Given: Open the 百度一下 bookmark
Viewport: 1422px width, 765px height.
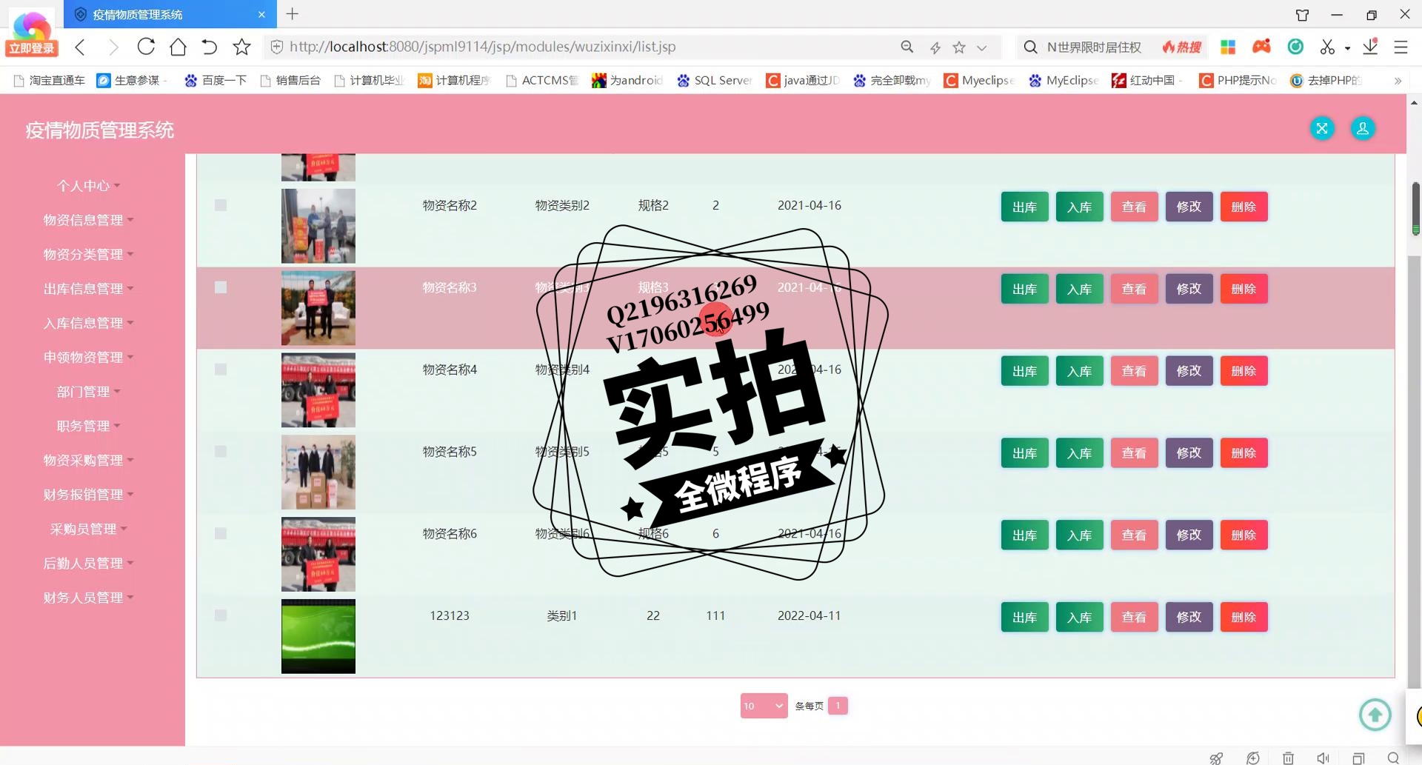Looking at the screenshot, I should coord(216,81).
